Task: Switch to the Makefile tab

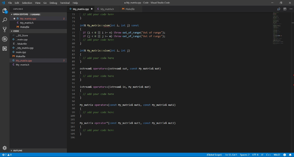Action: [x=130, y=9]
